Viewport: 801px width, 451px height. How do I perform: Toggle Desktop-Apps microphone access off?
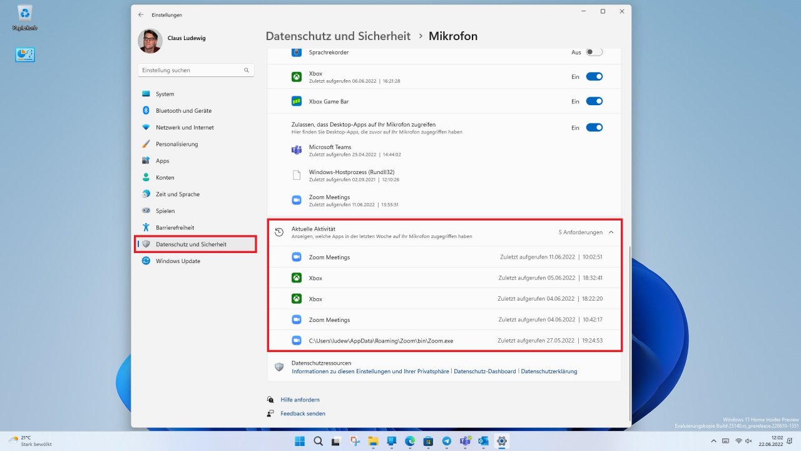tap(594, 127)
